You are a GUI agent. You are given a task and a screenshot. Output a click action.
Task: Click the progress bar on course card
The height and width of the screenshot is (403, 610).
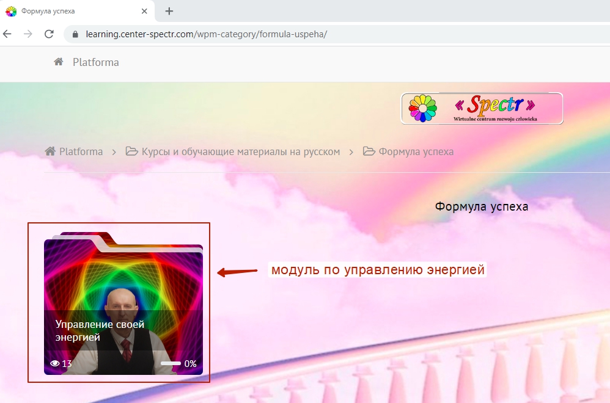171,363
